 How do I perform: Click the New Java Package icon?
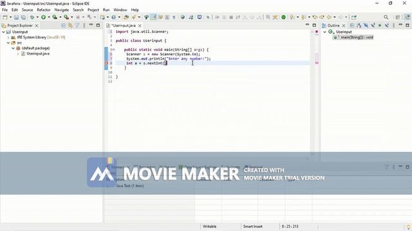[102, 17]
